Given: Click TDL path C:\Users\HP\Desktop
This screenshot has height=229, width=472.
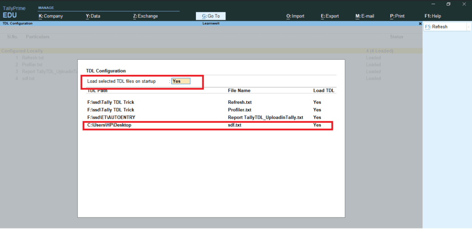Looking at the screenshot, I should tap(109, 125).
